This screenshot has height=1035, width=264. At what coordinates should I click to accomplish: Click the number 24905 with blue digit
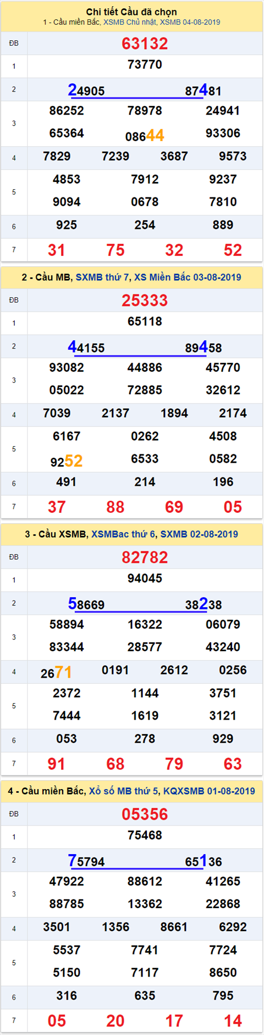tap(86, 90)
